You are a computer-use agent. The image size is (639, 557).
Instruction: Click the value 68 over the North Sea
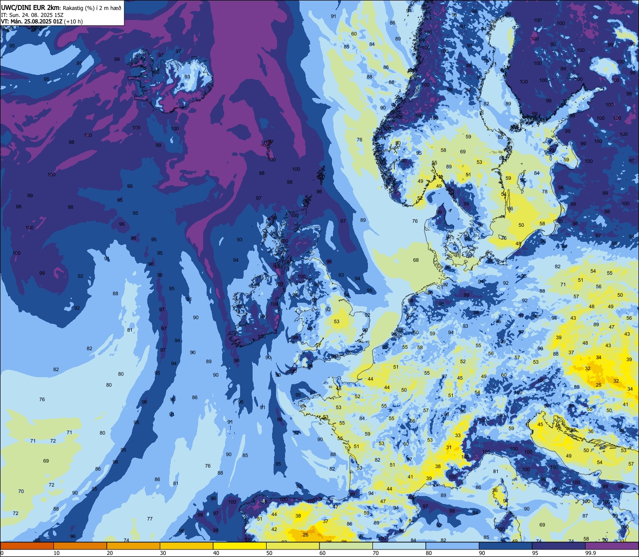pyautogui.click(x=416, y=260)
